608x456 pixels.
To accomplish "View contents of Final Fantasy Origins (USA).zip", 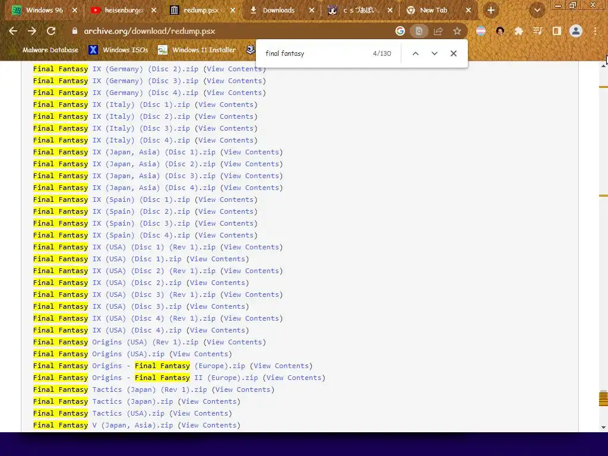I will (x=201, y=354).
